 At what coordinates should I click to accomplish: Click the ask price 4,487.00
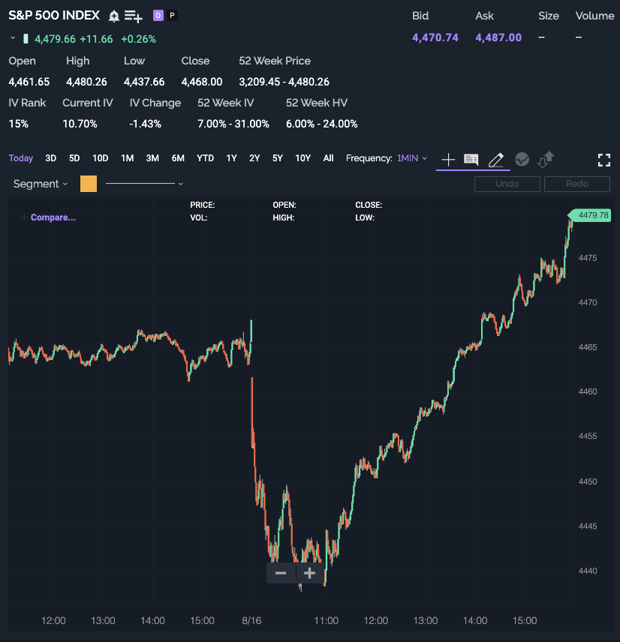(x=498, y=37)
